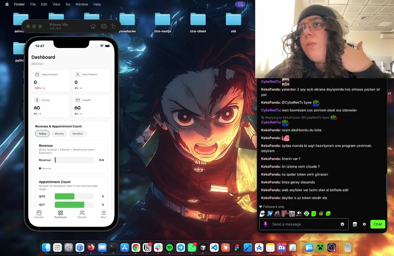This screenshot has width=394, height=256.
Task: Open System Settings from the Dock
Action: click(69, 248)
